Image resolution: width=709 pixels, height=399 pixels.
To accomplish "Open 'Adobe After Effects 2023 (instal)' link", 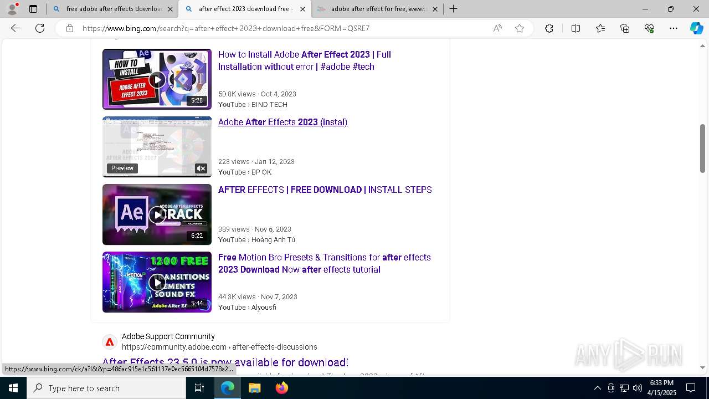I will pos(282,122).
